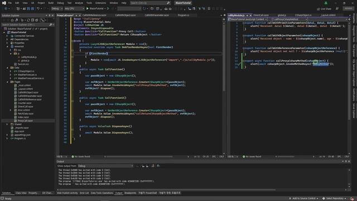This screenshot has height=201, width=357.
Task: Open the Build menu
Action: click(51, 3)
